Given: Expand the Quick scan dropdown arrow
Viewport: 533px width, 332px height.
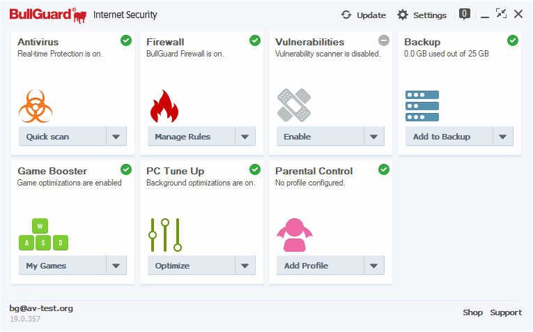Looking at the screenshot, I should click(x=116, y=137).
